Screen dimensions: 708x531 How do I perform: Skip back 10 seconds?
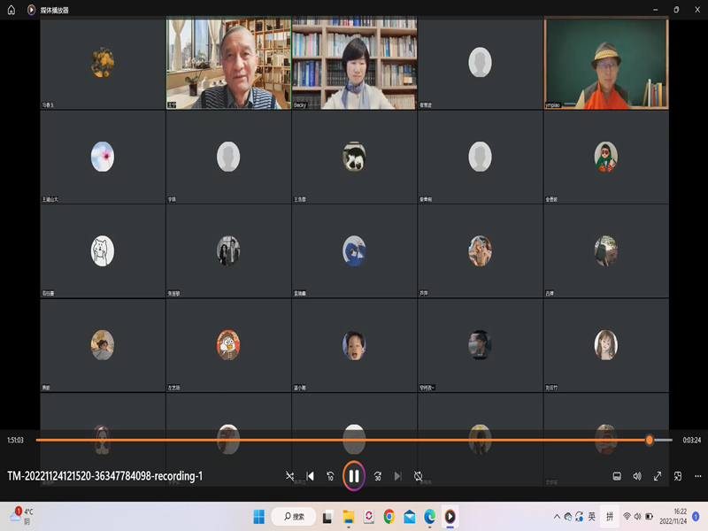(x=330, y=476)
